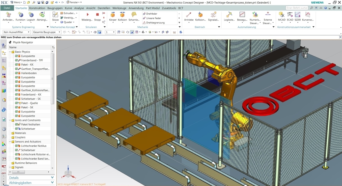Collapse the Basic Physics folder
This screenshot has width=342, height=186.
pyautogui.click(x=10, y=52)
